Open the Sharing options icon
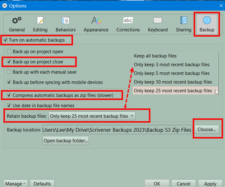Screen dimensions: 225x187 [x=183, y=21]
